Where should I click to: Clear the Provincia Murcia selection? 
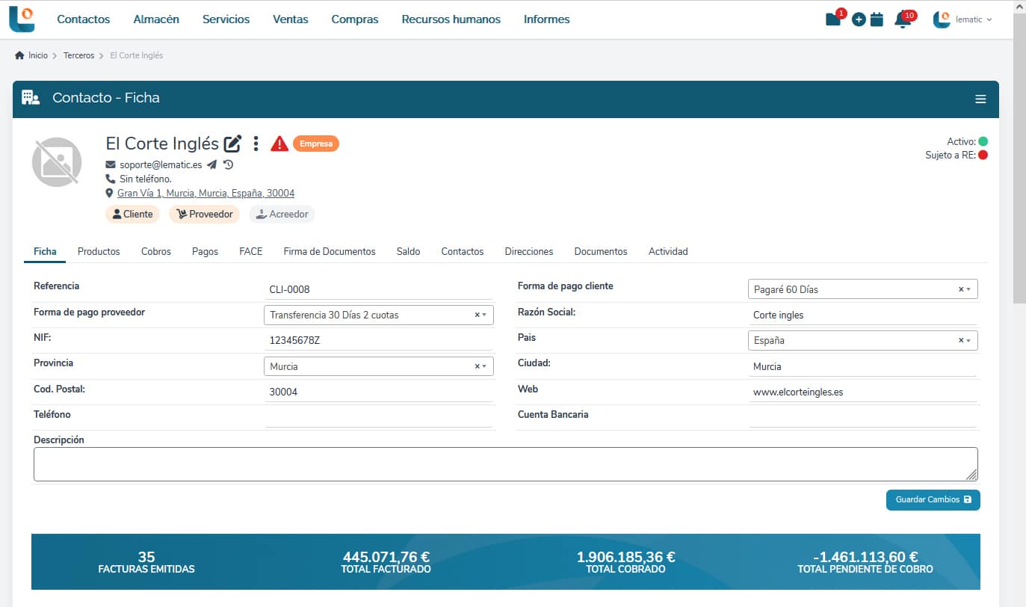click(477, 366)
